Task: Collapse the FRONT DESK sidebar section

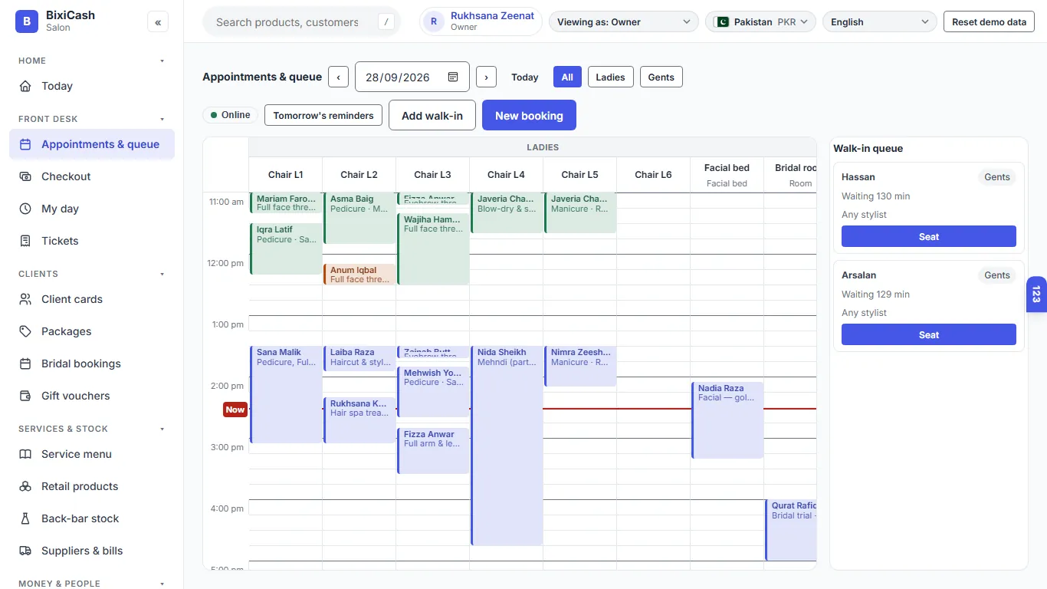Action: 162,119
